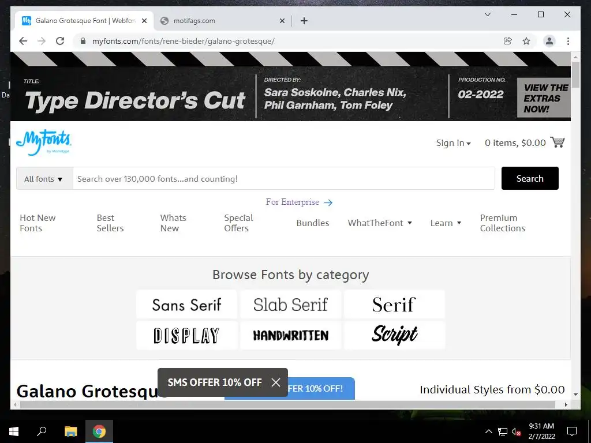Open taskbar clock showing 9:31 AM

point(541,431)
